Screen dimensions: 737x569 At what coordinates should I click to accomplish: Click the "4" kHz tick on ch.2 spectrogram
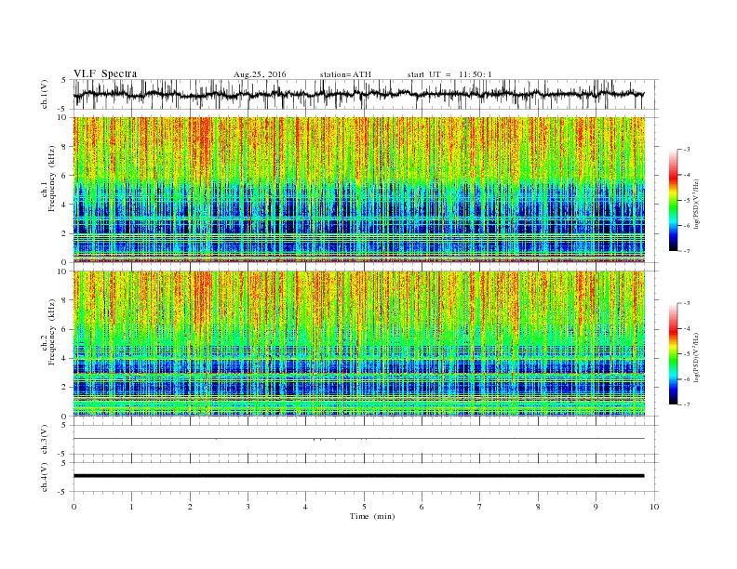click(x=64, y=358)
